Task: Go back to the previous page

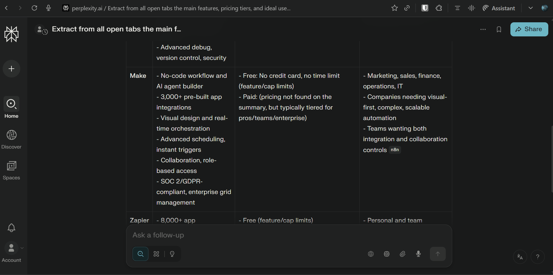Action: click(6, 8)
